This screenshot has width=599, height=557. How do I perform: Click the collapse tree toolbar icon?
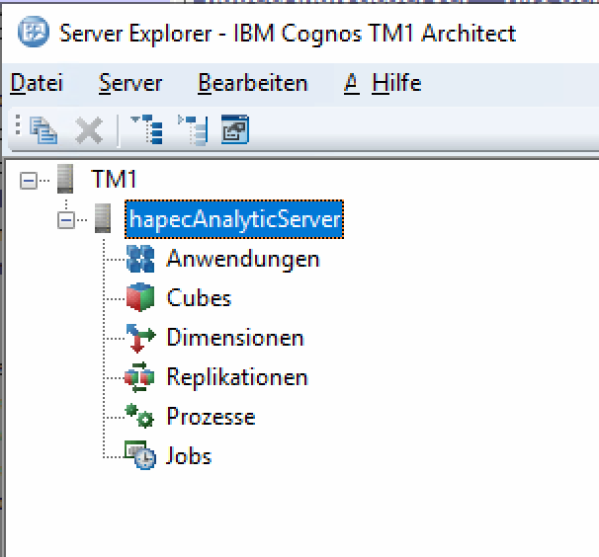point(193,130)
